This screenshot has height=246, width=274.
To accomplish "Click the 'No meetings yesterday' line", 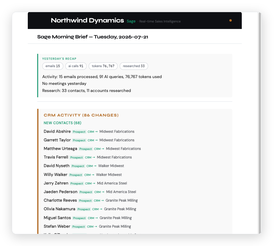I will click(x=64, y=84).
